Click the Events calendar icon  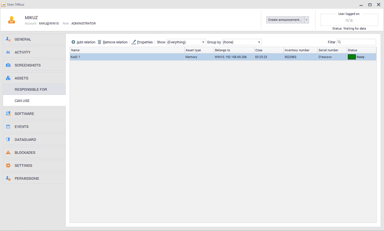click(x=8, y=127)
